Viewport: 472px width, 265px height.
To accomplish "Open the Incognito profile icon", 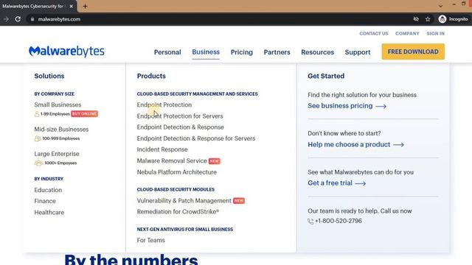I will 442,19.
